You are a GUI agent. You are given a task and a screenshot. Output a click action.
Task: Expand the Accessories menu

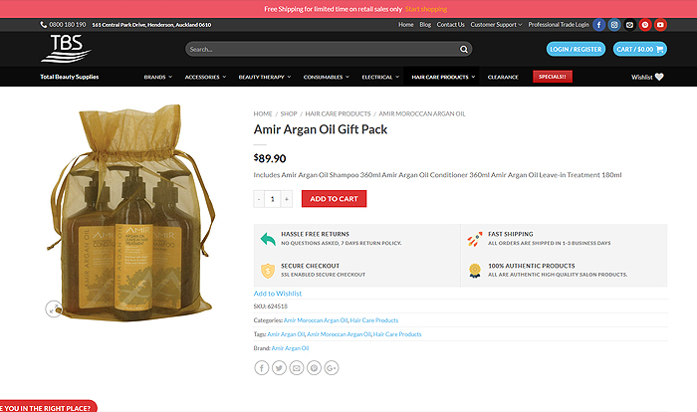205,77
